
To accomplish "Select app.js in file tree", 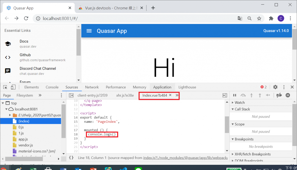I will coord(23,139).
